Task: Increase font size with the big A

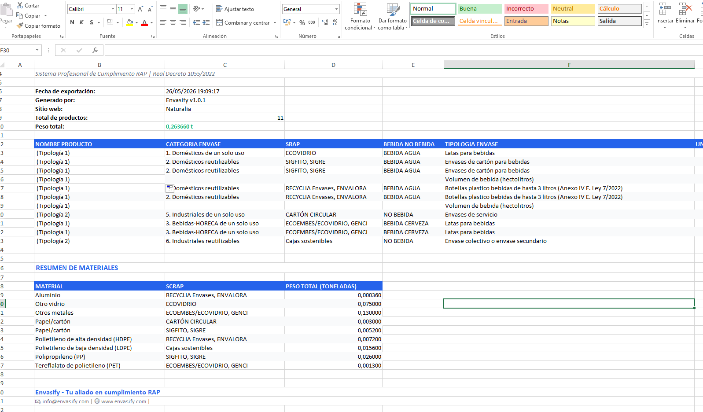Action: click(140, 9)
